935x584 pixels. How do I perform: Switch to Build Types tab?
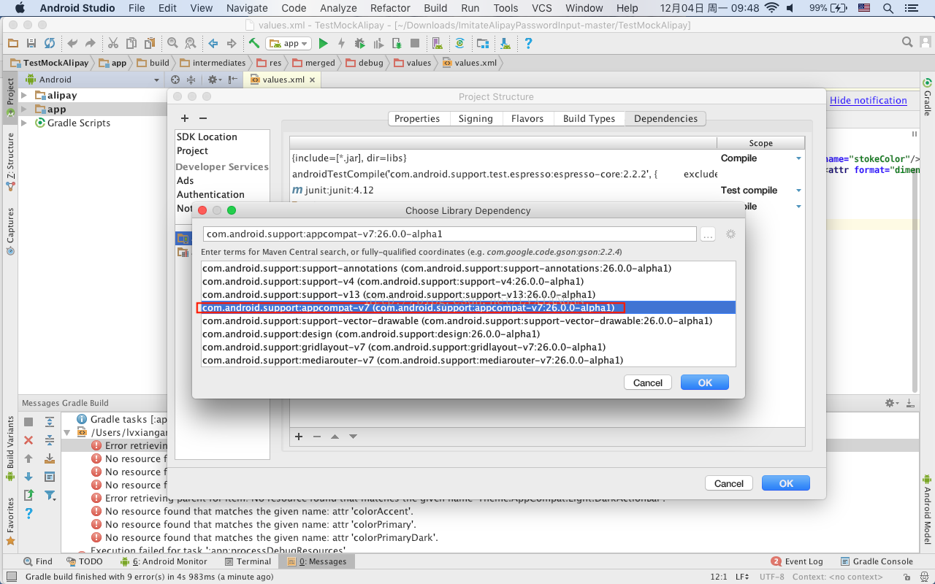[589, 118]
